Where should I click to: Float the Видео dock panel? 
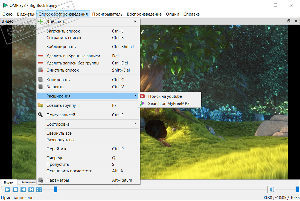(x=289, y=21)
